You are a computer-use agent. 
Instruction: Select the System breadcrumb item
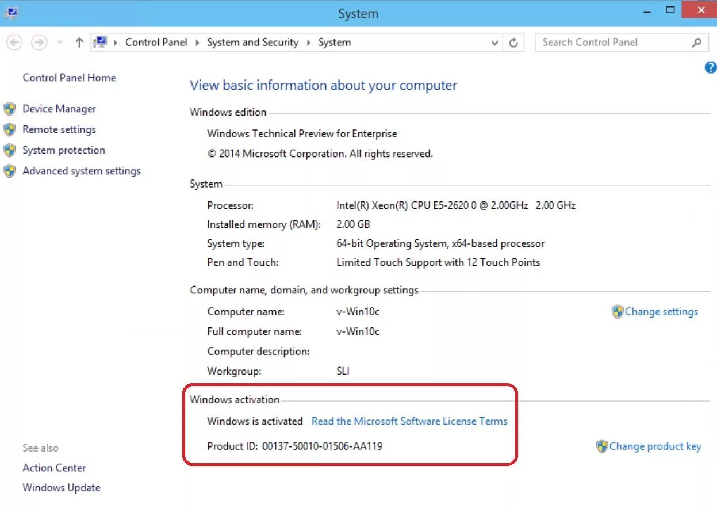pyautogui.click(x=335, y=42)
